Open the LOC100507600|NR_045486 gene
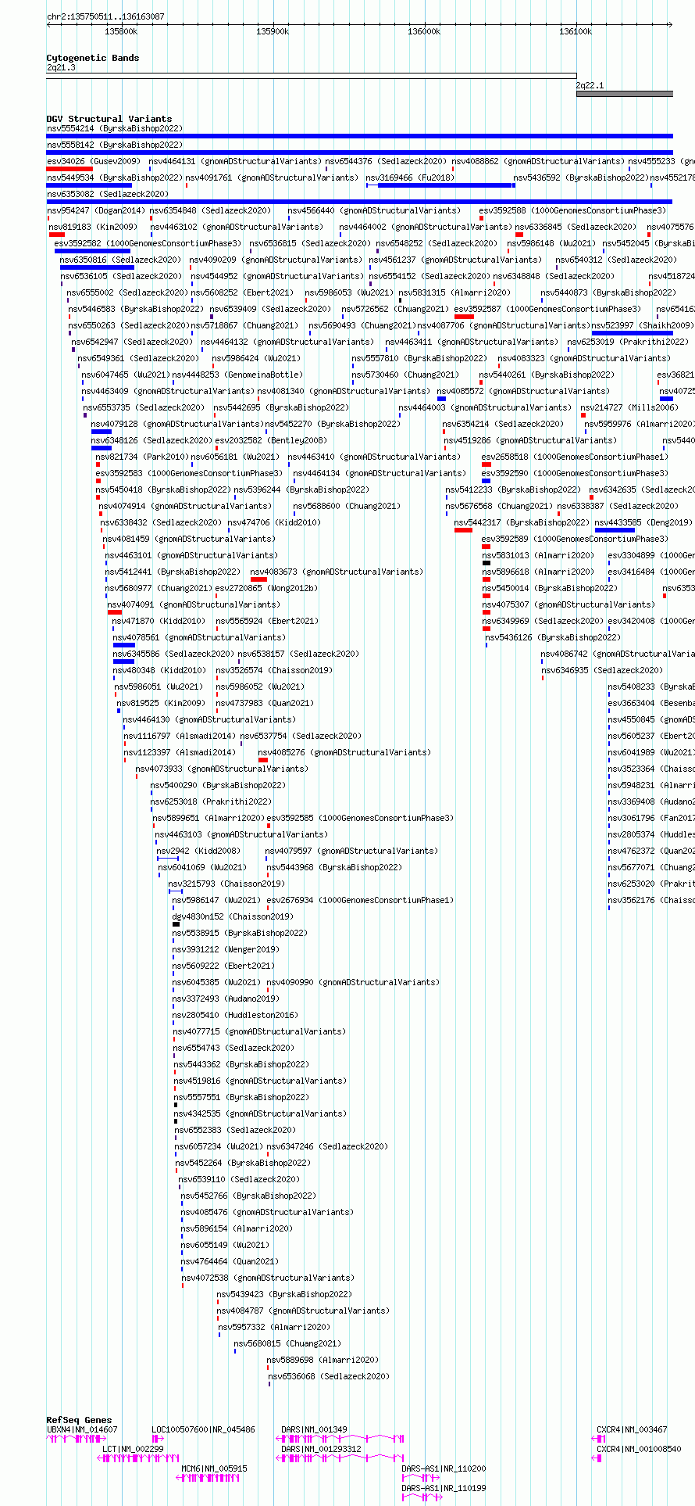 (x=158, y=1439)
